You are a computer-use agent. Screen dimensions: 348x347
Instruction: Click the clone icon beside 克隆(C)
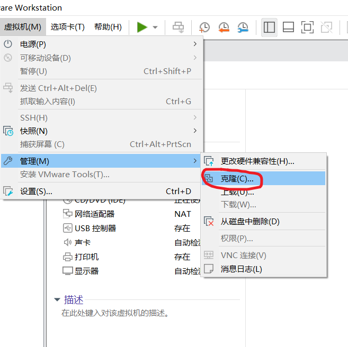pos(209,178)
